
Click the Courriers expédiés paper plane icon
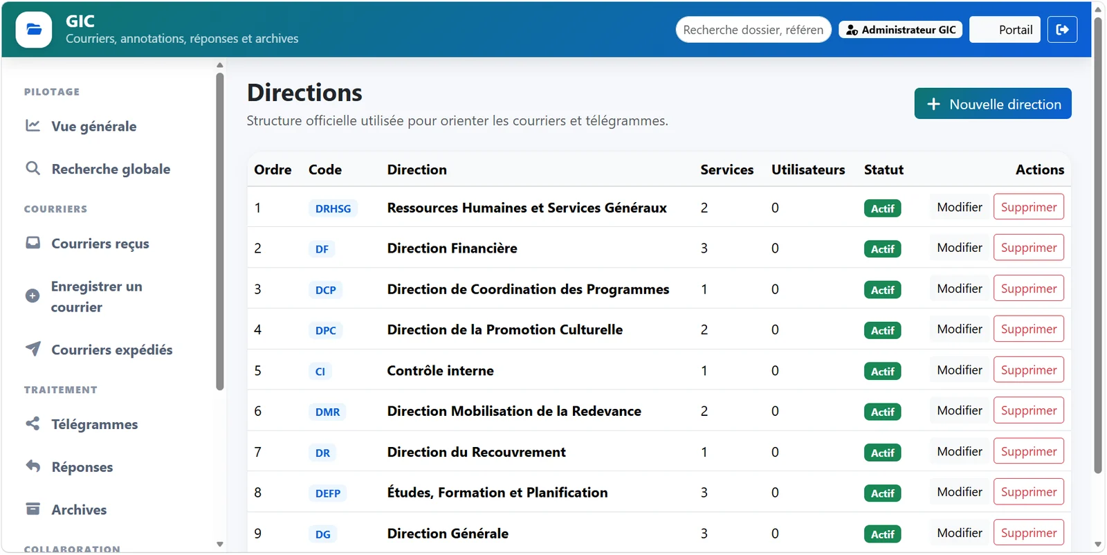pyautogui.click(x=33, y=349)
